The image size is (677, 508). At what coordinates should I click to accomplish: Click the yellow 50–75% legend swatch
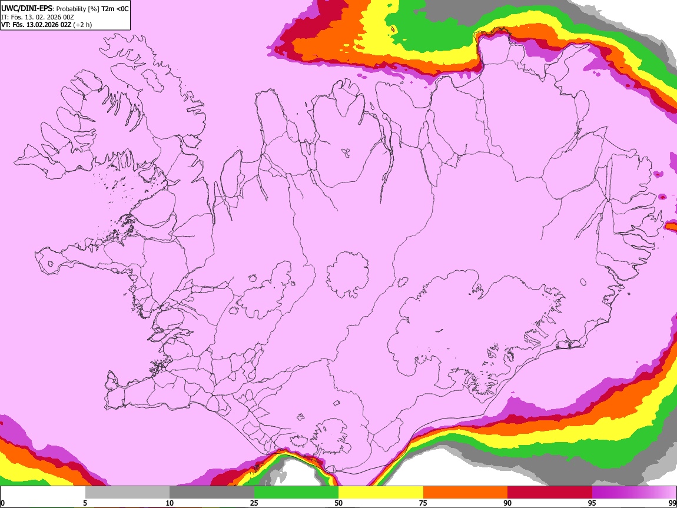tap(381, 493)
